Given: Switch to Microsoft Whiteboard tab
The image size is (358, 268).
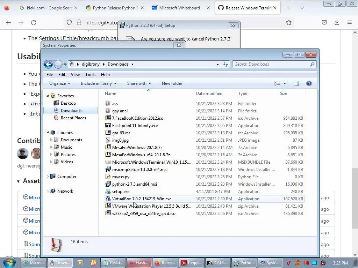Looking at the screenshot, I should pyautogui.click(x=179, y=8).
